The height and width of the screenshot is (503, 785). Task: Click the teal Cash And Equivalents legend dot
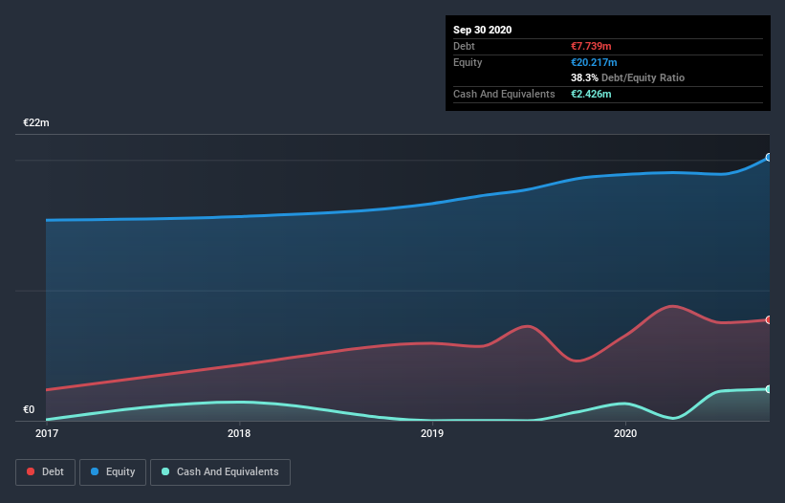tap(165, 471)
